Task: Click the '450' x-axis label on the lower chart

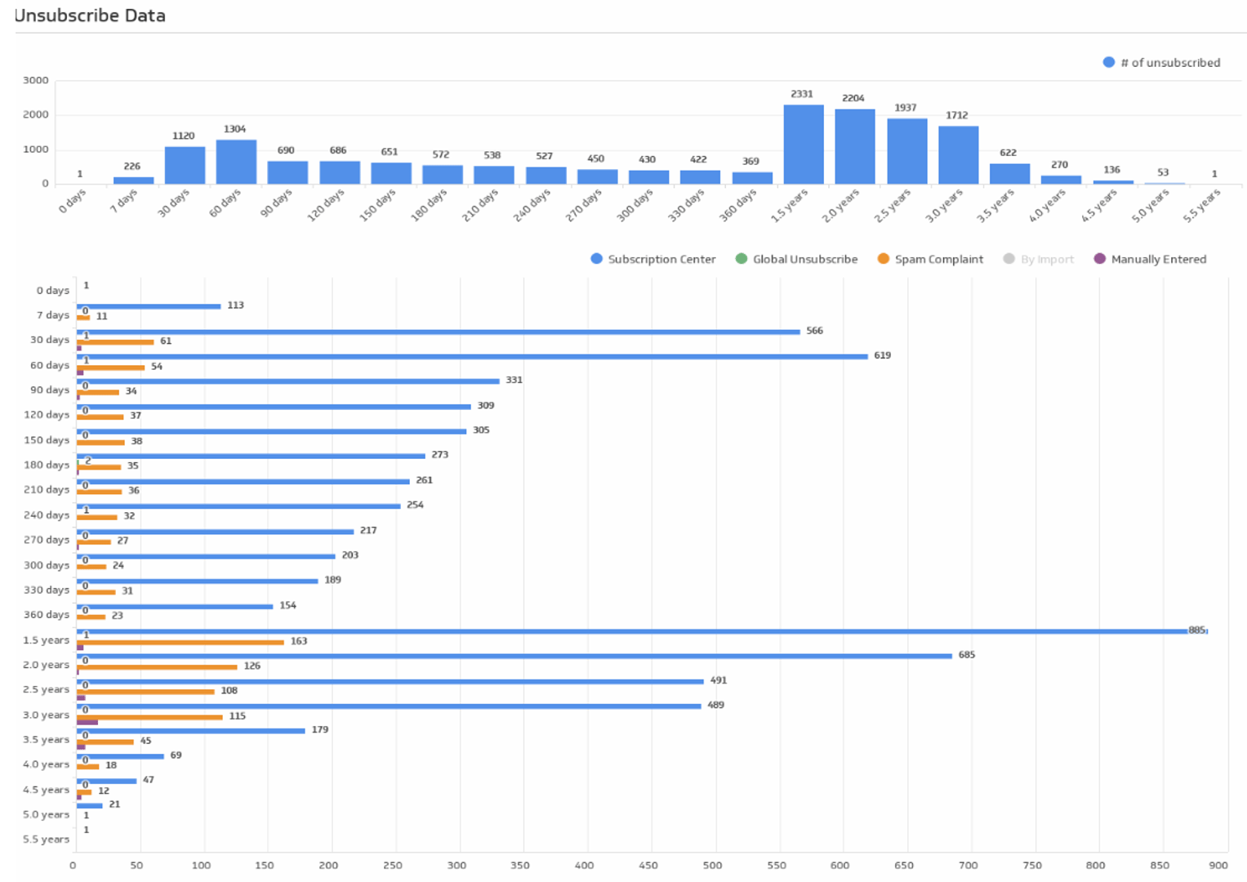Action: coord(648,865)
